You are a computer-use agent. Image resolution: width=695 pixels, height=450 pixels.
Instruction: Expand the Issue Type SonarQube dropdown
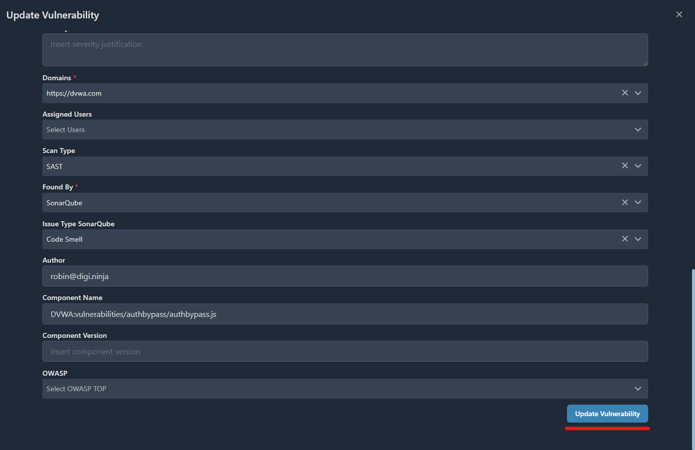638,239
